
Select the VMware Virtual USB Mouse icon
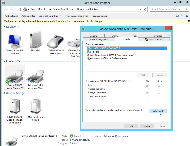coord(56,41)
